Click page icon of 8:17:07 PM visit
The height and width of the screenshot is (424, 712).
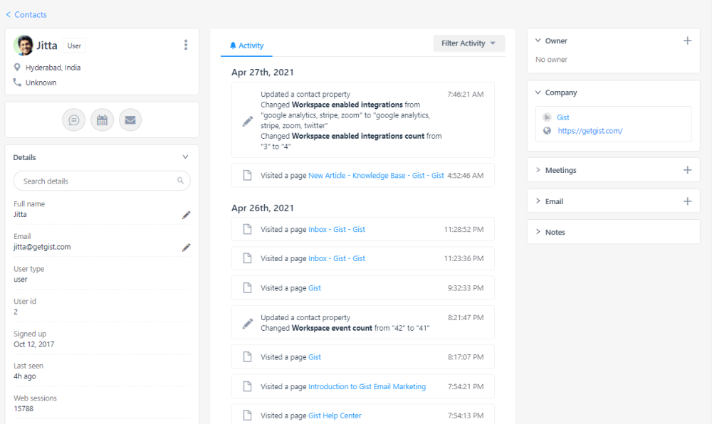pos(247,357)
